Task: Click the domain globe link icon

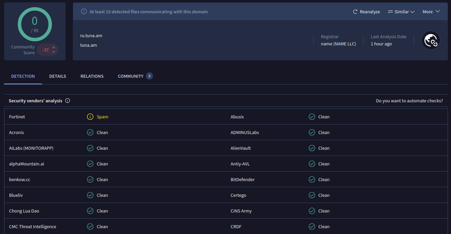Action: tap(431, 40)
